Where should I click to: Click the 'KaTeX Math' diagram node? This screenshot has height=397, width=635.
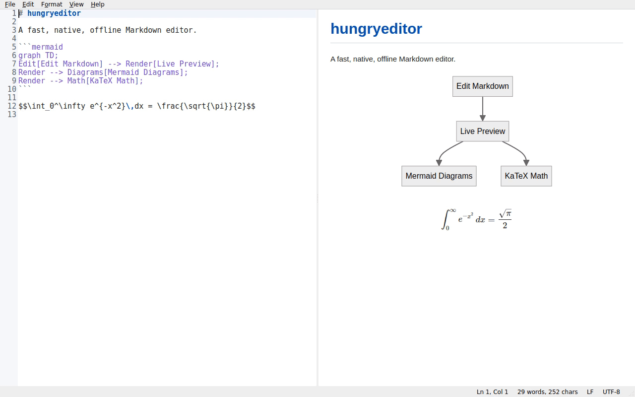(x=526, y=176)
